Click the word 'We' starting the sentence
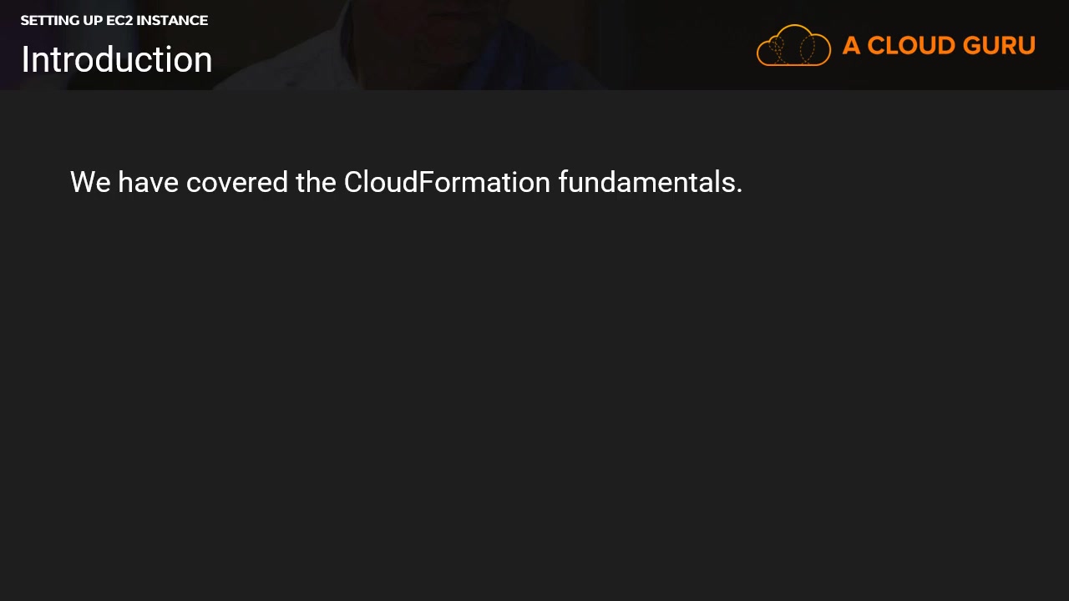This screenshot has width=1069, height=601. tap(90, 182)
